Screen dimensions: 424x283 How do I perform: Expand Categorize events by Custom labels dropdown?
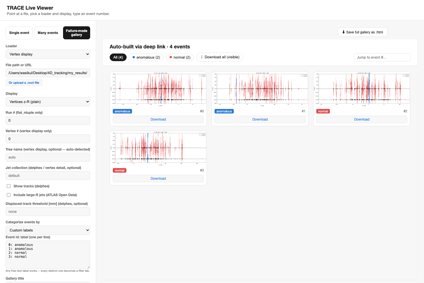pos(48,230)
